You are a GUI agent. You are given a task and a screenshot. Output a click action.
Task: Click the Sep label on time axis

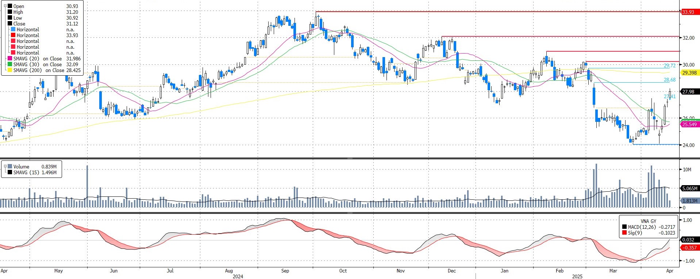285,271
